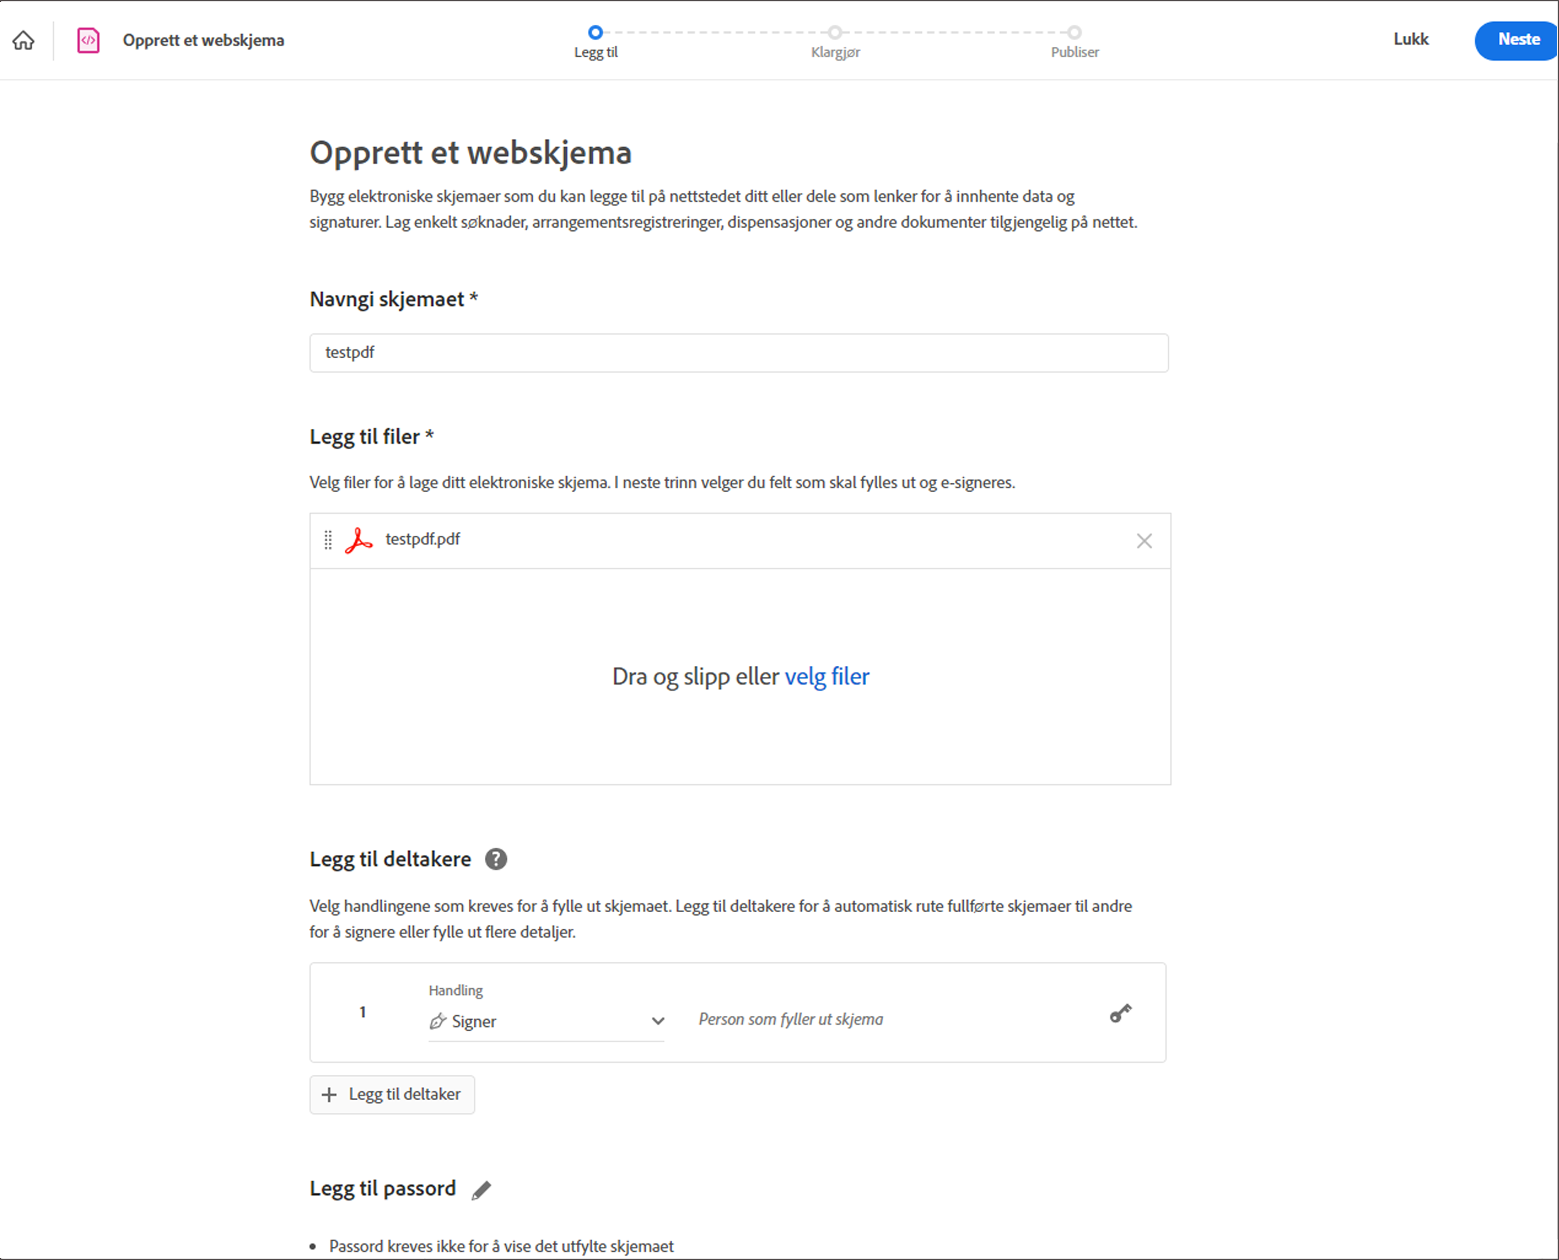The image size is (1559, 1260).
Task: Click the velg filer link
Action: coord(826,676)
